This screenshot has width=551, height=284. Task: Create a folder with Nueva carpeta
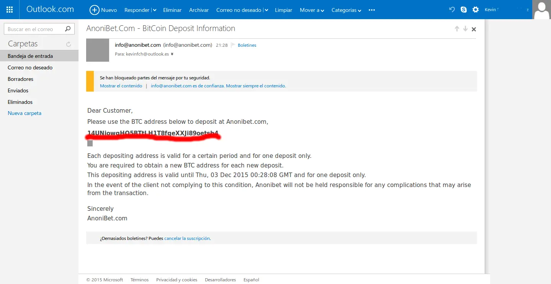[x=25, y=113]
